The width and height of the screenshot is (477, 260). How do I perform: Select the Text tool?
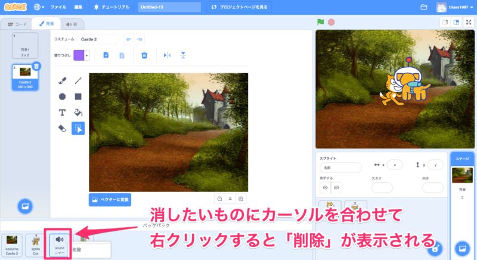[x=62, y=112]
